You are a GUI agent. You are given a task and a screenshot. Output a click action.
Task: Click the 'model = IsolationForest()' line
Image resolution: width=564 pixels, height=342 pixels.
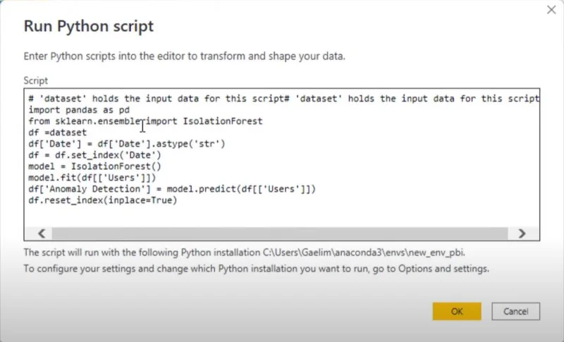click(x=94, y=166)
